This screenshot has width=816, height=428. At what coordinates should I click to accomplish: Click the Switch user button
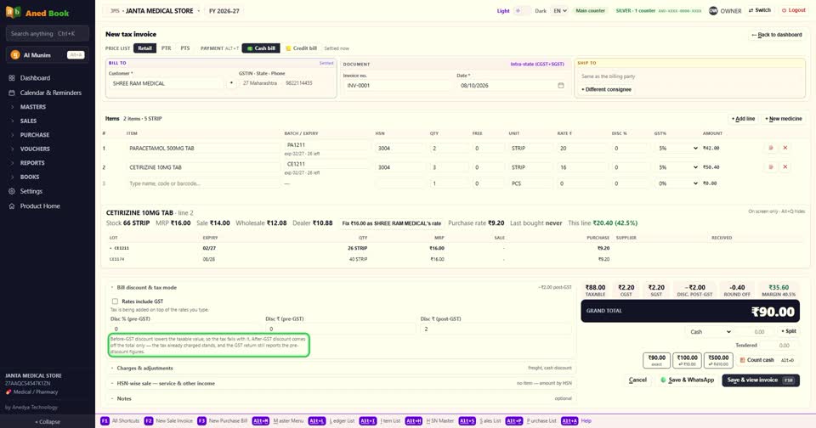pyautogui.click(x=760, y=10)
